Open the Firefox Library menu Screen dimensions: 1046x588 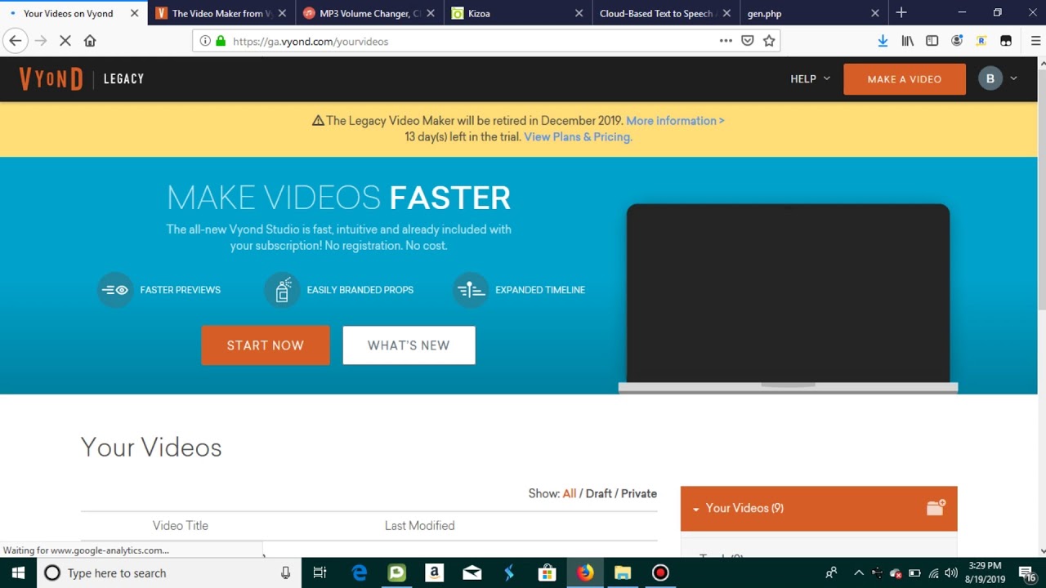click(907, 41)
